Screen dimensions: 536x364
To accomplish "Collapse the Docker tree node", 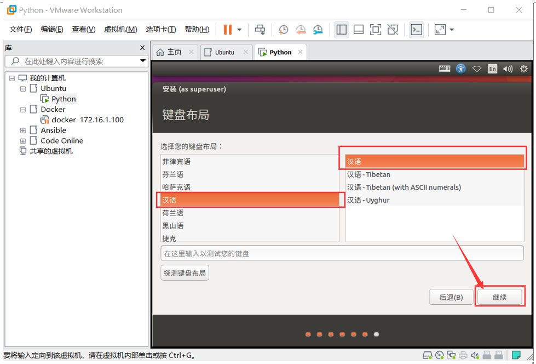I will pyautogui.click(x=22, y=109).
